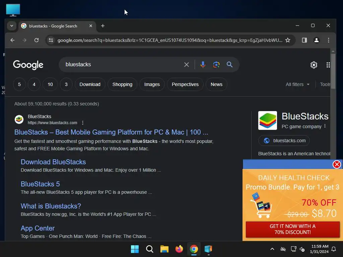Image resolution: width=343 pixels, height=257 pixels.
Task: Search by image with Google Lens
Action: coord(216,65)
